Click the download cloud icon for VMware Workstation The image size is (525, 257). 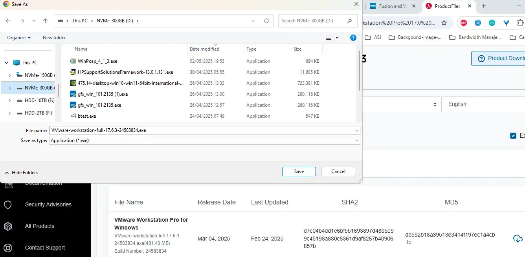tap(518, 239)
